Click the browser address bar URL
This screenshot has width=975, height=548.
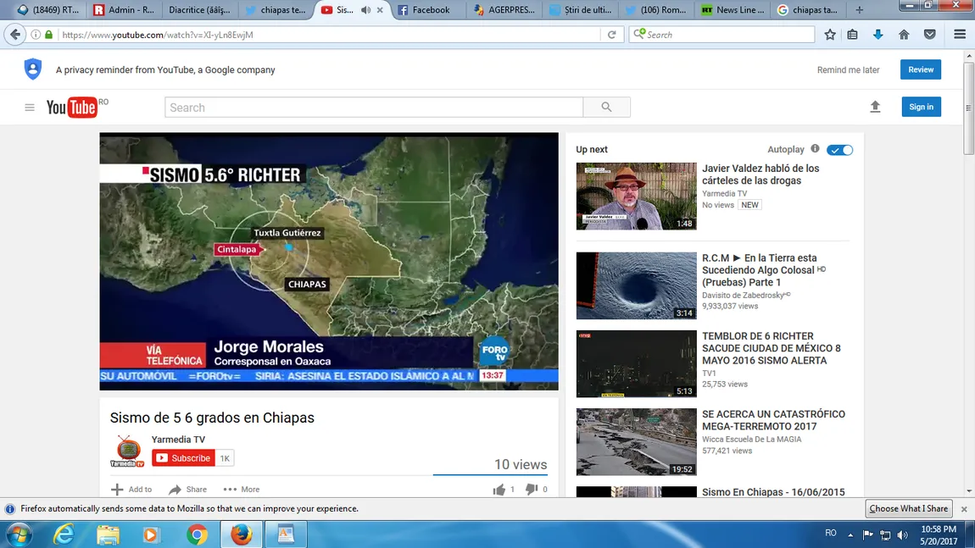(158, 35)
